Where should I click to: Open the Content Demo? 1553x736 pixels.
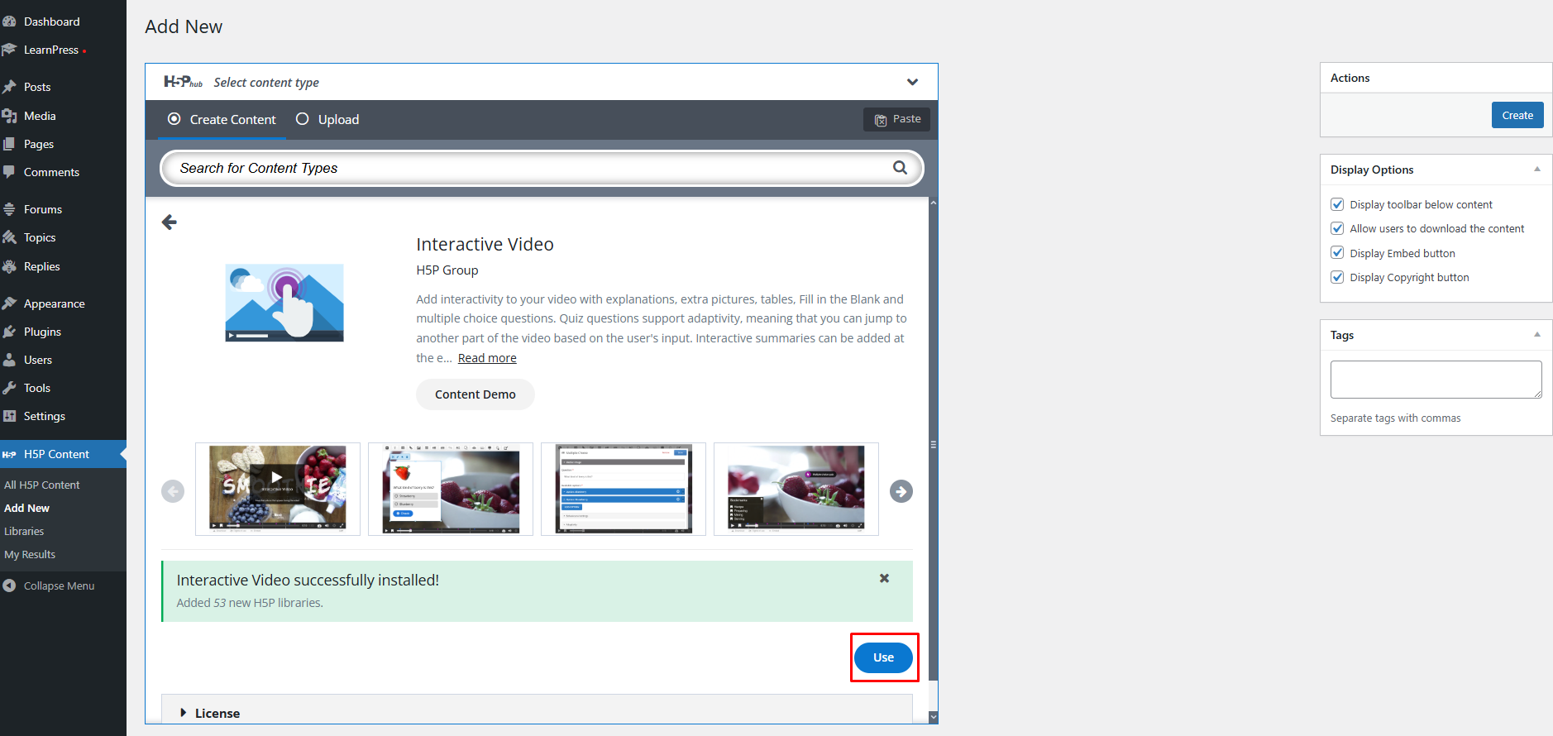(475, 394)
